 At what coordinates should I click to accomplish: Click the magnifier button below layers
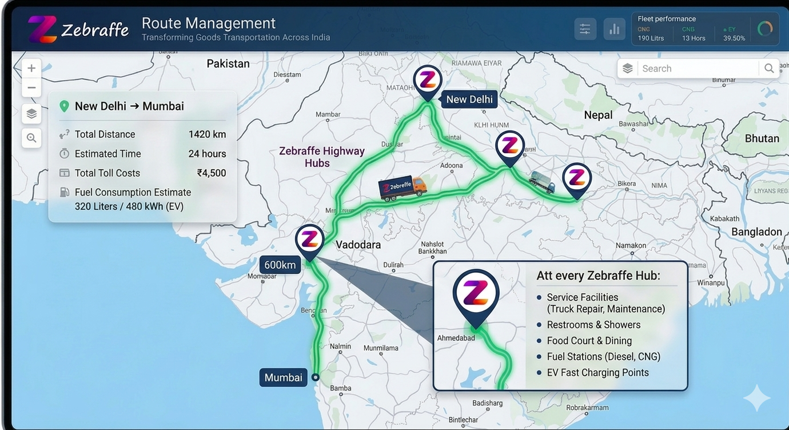[x=31, y=138]
